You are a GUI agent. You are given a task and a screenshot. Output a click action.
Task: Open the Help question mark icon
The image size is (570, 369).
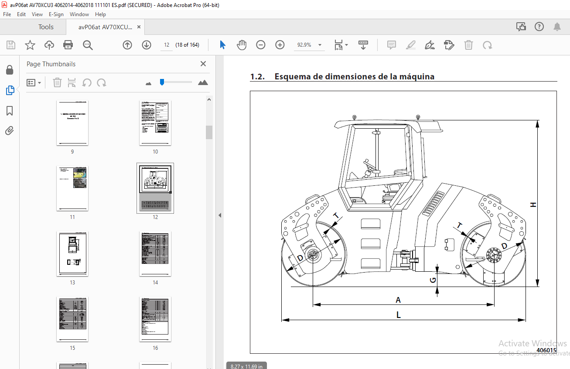click(x=539, y=27)
